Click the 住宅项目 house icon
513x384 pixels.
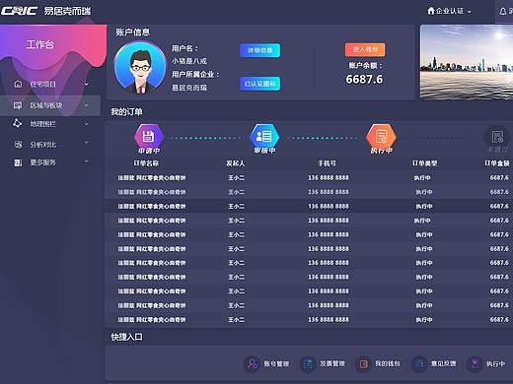[x=18, y=84]
